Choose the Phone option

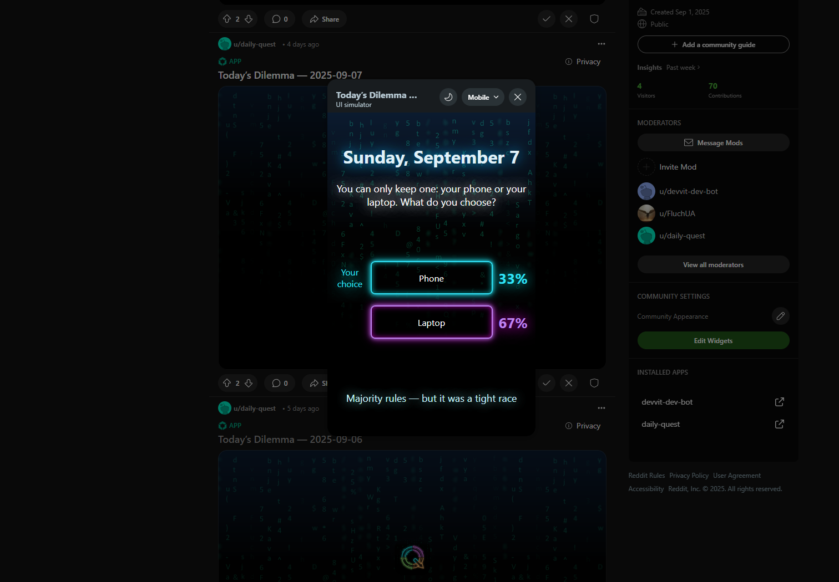click(431, 278)
